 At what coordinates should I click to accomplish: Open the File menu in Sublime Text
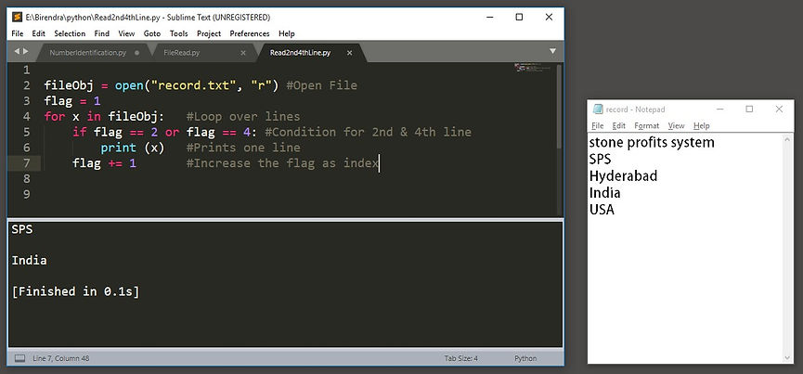pos(17,33)
